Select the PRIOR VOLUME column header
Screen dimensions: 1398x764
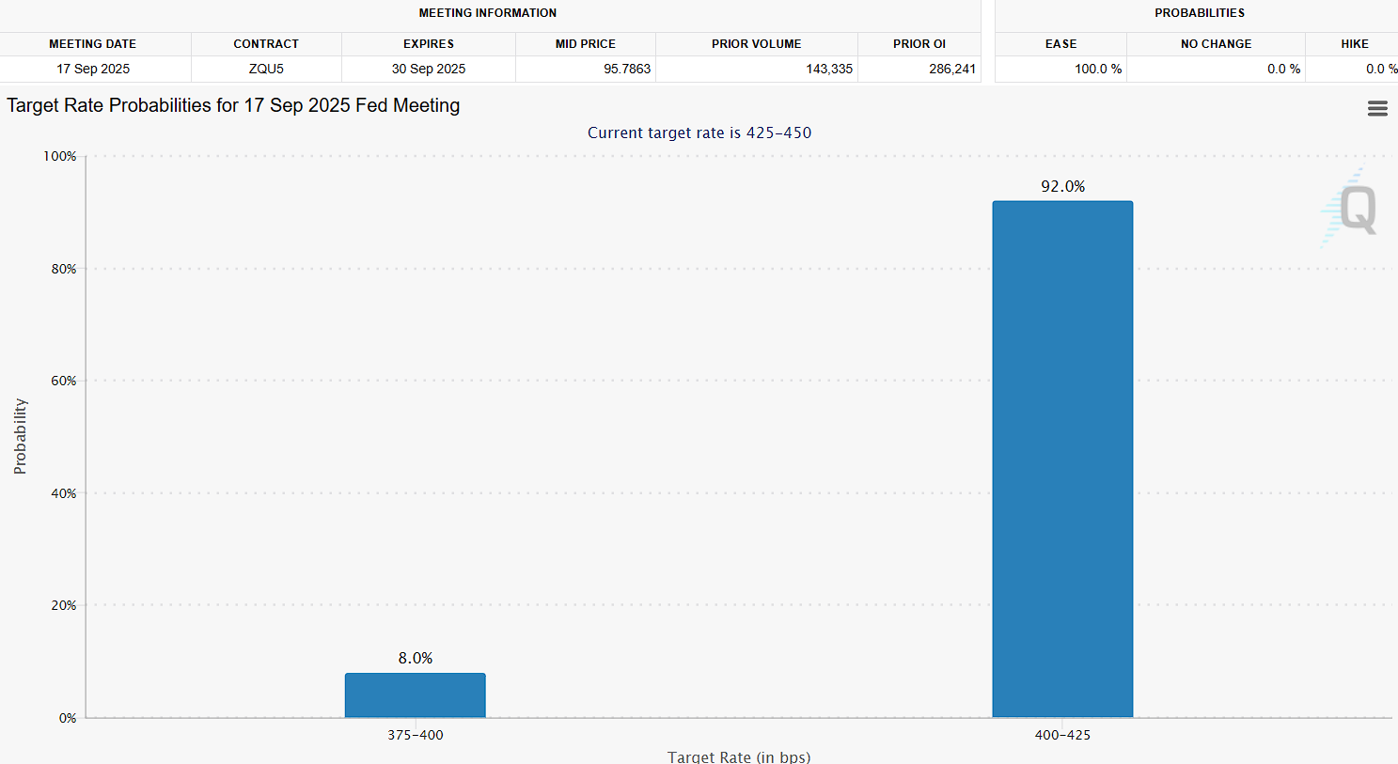point(756,44)
